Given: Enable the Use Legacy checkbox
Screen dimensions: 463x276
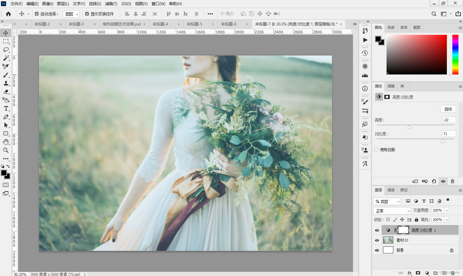Looking at the screenshot, I should [376, 150].
